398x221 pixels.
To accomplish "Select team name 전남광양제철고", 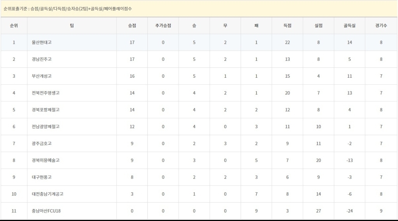I will (46, 127).
